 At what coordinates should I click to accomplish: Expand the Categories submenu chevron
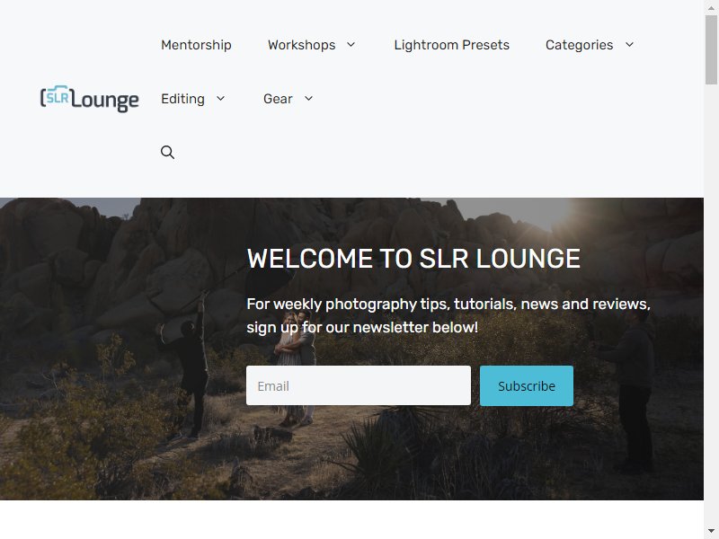click(x=630, y=44)
